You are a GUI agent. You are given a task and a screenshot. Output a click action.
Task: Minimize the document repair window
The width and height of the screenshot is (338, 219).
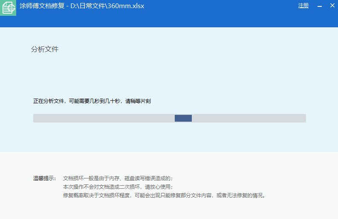[x=319, y=6]
